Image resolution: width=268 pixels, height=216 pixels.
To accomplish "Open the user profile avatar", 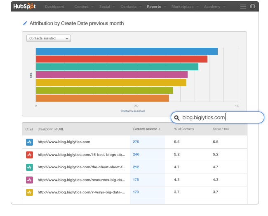I will [253, 7].
